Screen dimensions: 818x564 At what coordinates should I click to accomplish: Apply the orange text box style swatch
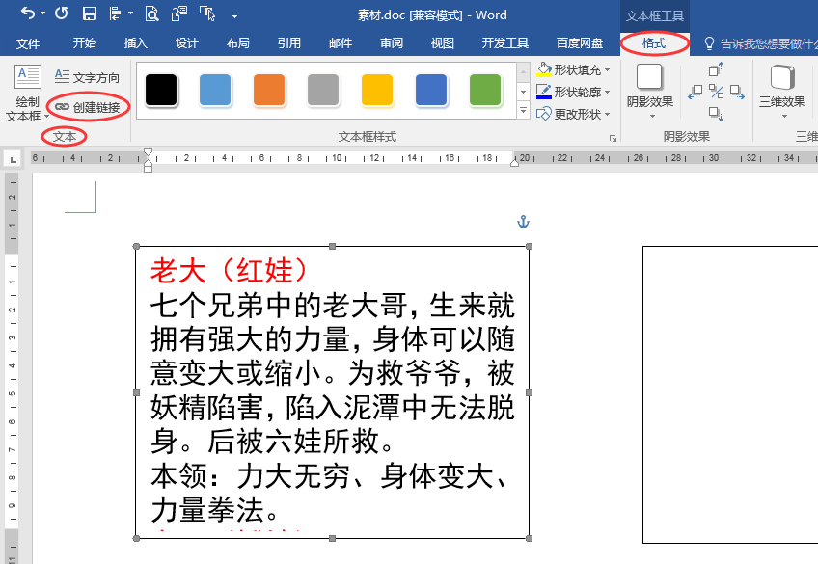pyautogui.click(x=269, y=91)
